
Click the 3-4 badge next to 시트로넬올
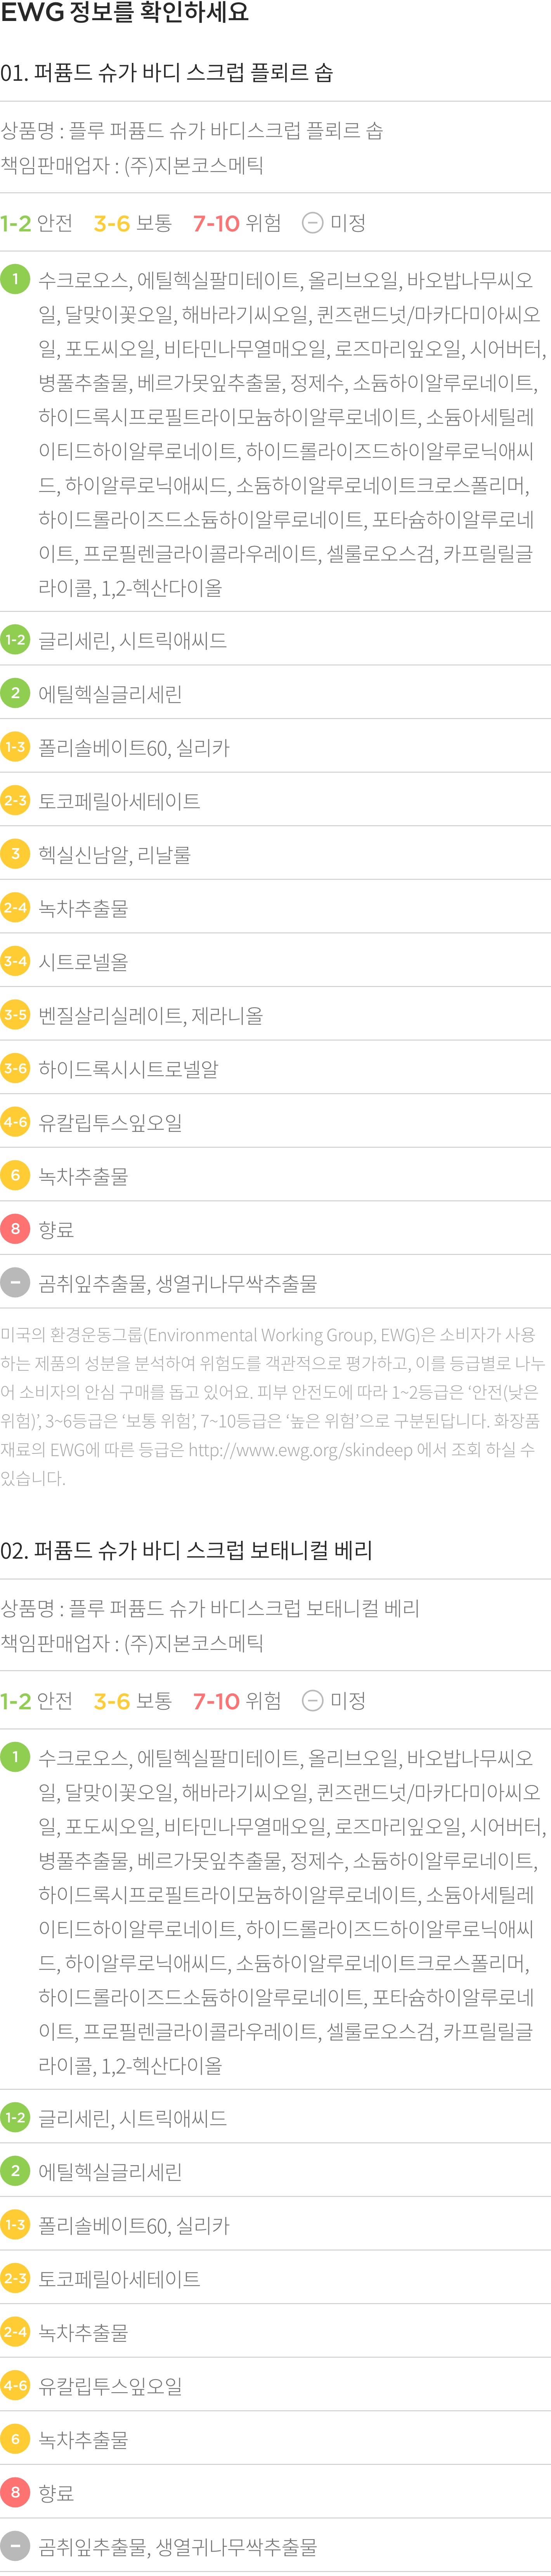[x=15, y=961]
